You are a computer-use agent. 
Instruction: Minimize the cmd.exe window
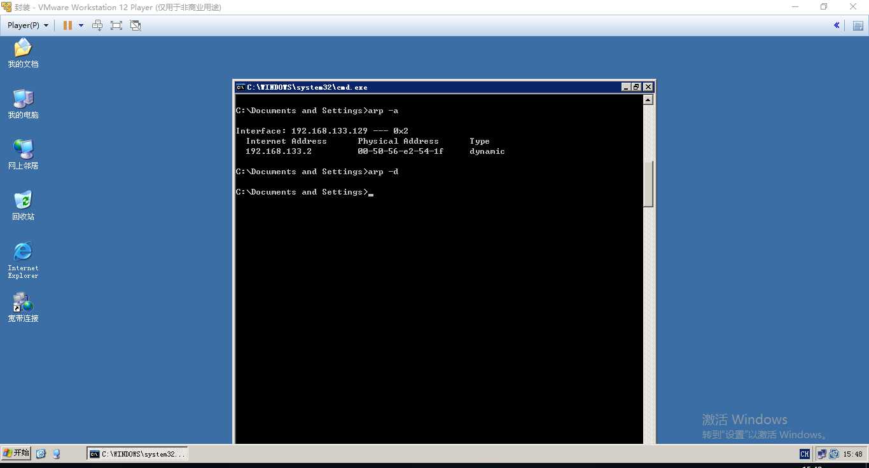click(626, 87)
